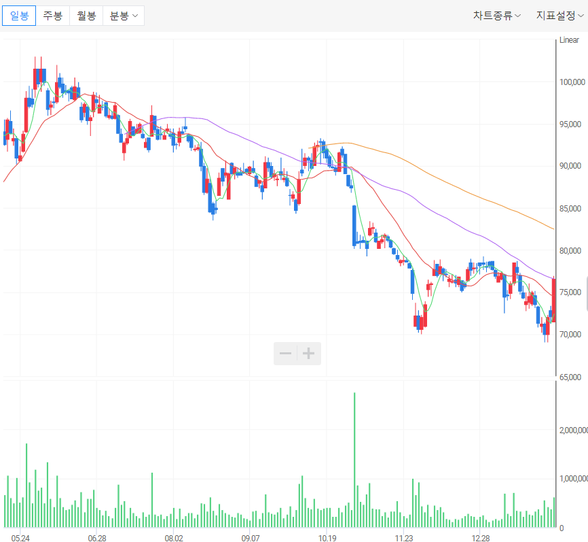588x542 pixels.
Task: Click the 1,000,000 volume axis label
Action: 573,479
